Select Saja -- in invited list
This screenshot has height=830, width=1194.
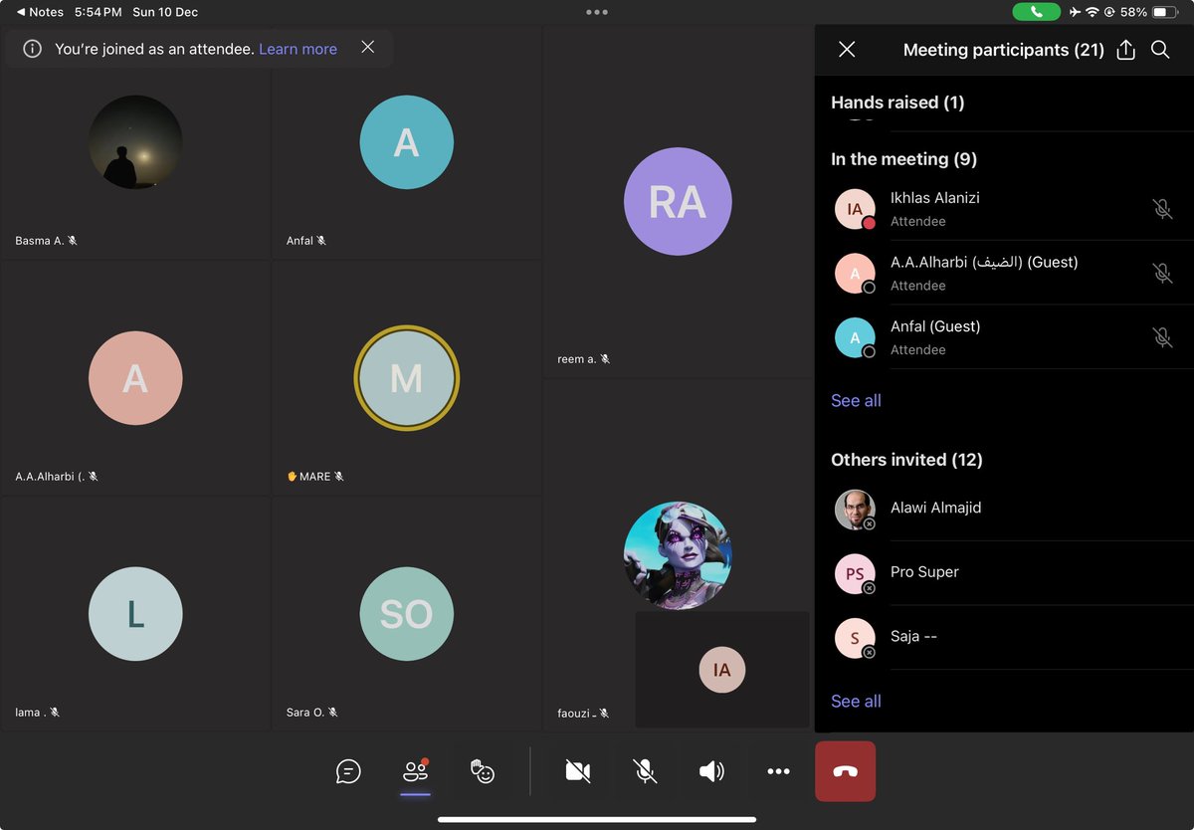click(x=1004, y=637)
